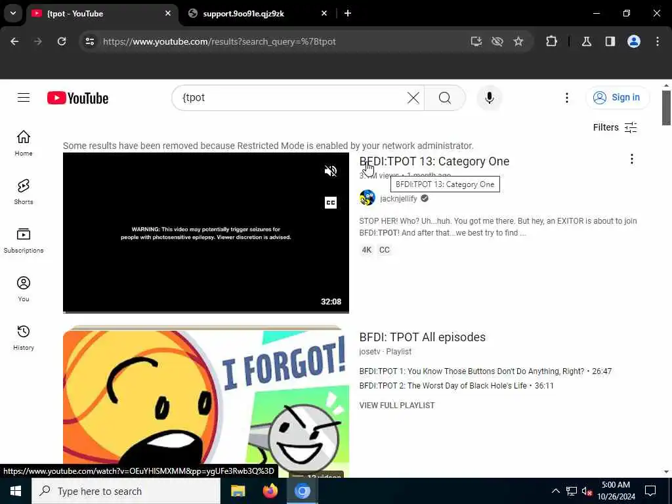Click the 4K badge
Image resolution: width=672 pixels, height=504 pixels.
pyautogui.click(x=366, y=250)
